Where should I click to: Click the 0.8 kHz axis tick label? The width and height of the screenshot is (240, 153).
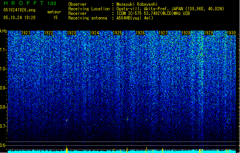pos(3,107)
